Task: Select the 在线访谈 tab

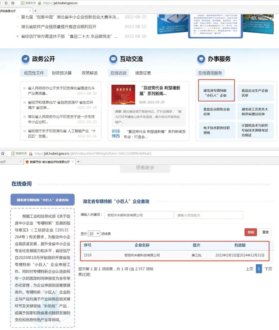Action: [x=118, y=73]
